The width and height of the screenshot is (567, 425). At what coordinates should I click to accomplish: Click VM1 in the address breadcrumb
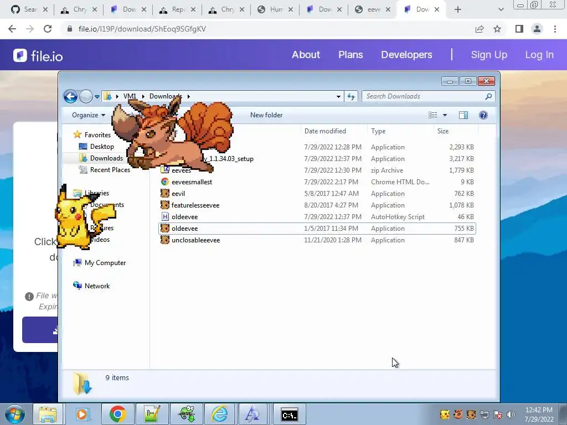pyautogui.click(x=130, y=96)
